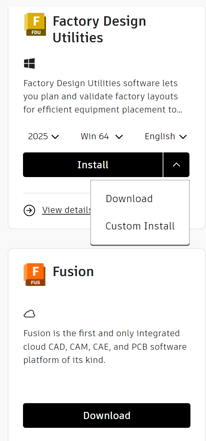The width and height of the screenshot is (206, 441).
Task: Click the Factory Design Utilities product icon
Action: tap(35, 24)
